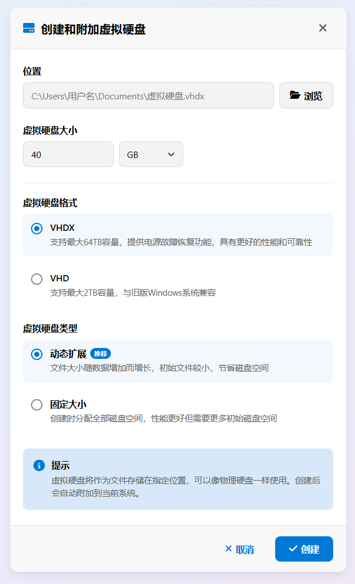Click the folder icon in the 浏览 button
355x584 pixels.
point(295,95)
